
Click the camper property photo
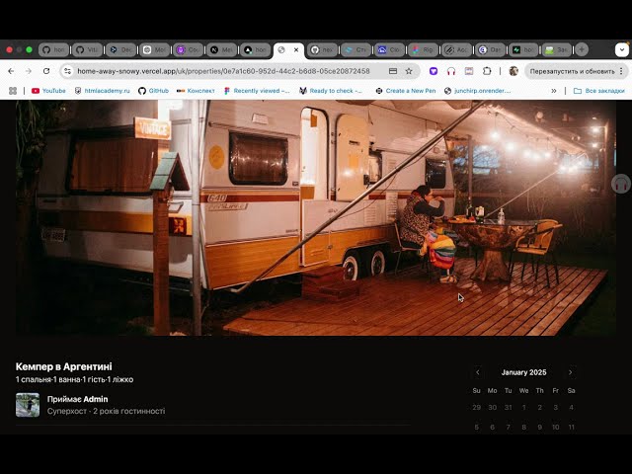tap(316, 217)
